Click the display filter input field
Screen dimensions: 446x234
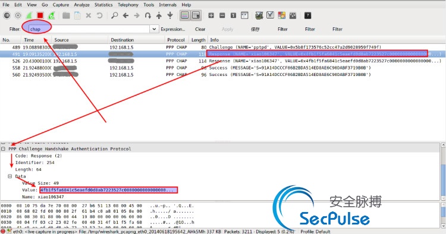(x=89, y=29)
